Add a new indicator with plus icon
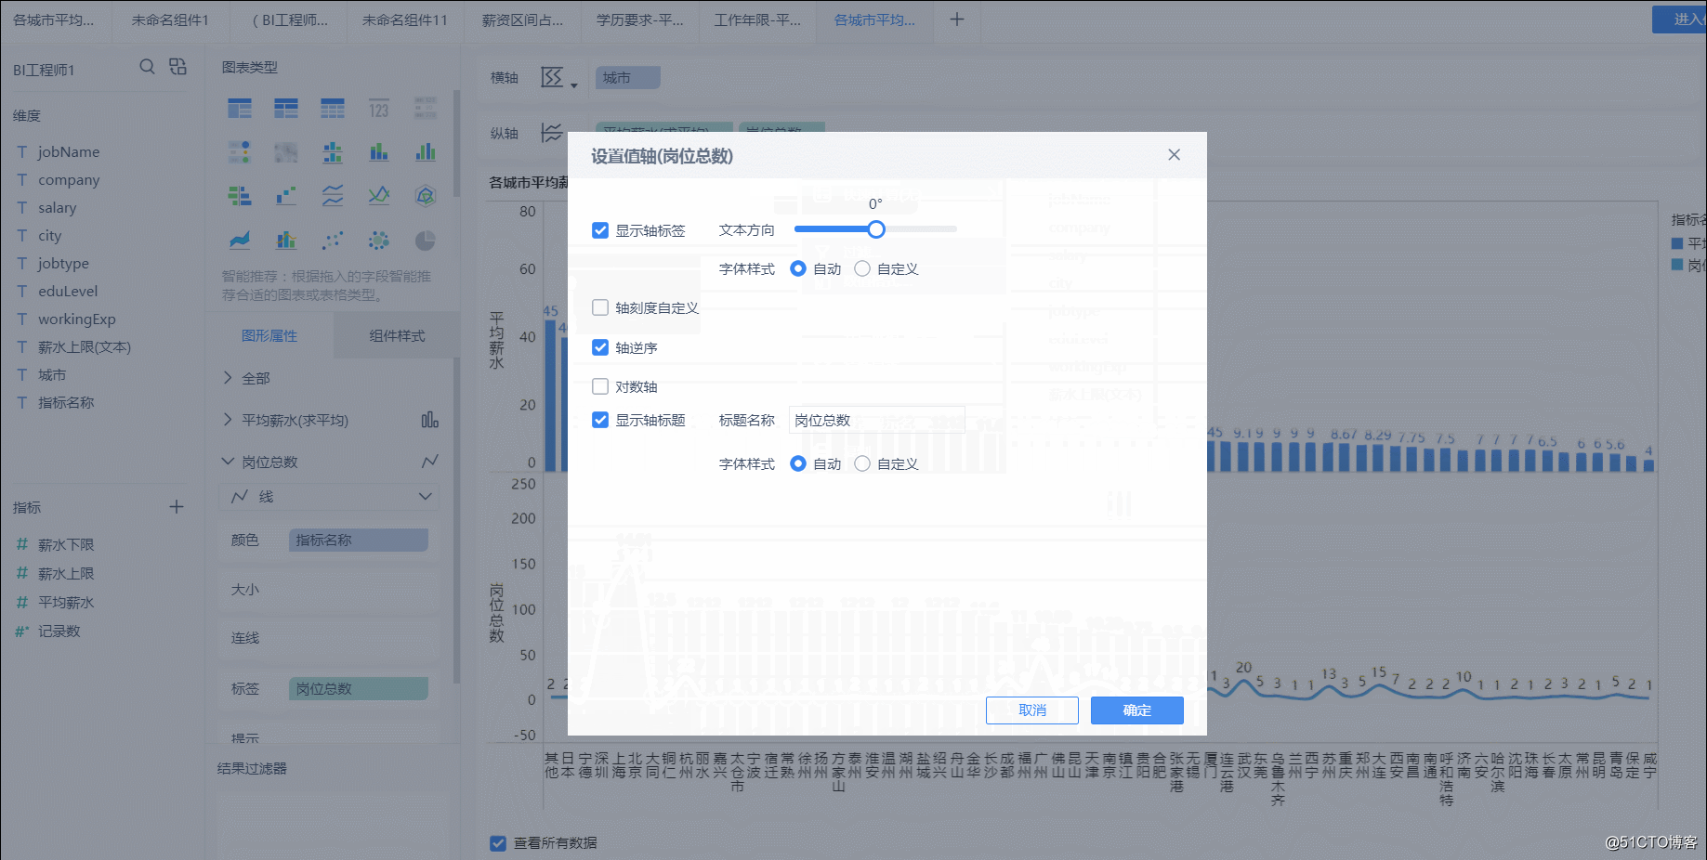Viewport: 1707px width, 860px height. [177, 507]
